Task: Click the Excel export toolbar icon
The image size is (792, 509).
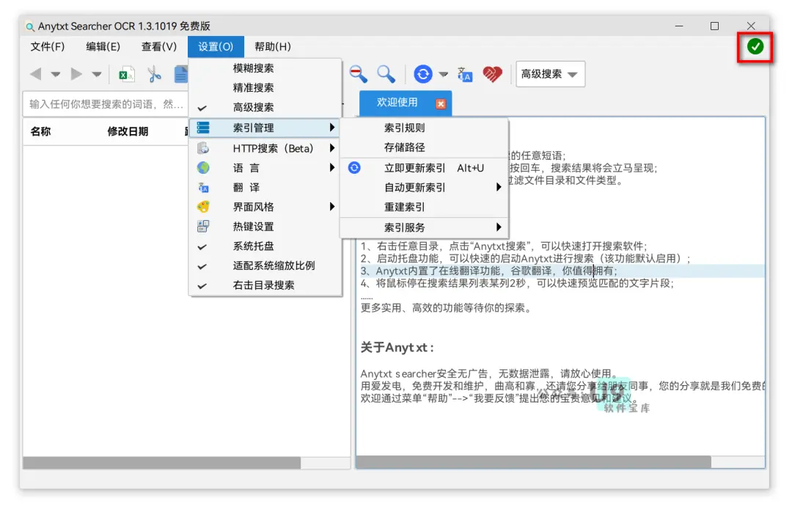Action: click(126, 74)
